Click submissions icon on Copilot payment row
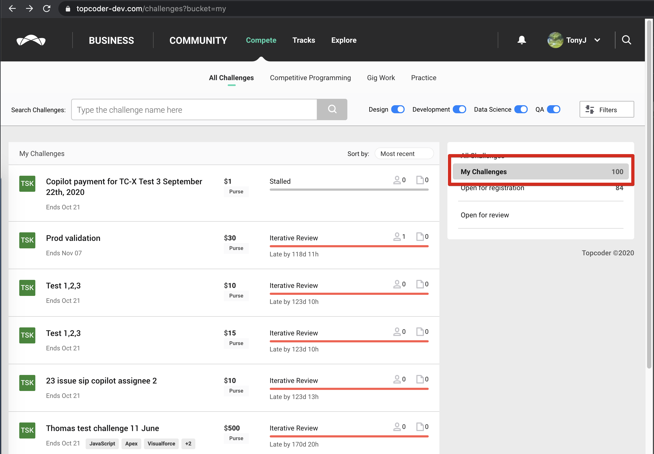 [x=420, y=180]
